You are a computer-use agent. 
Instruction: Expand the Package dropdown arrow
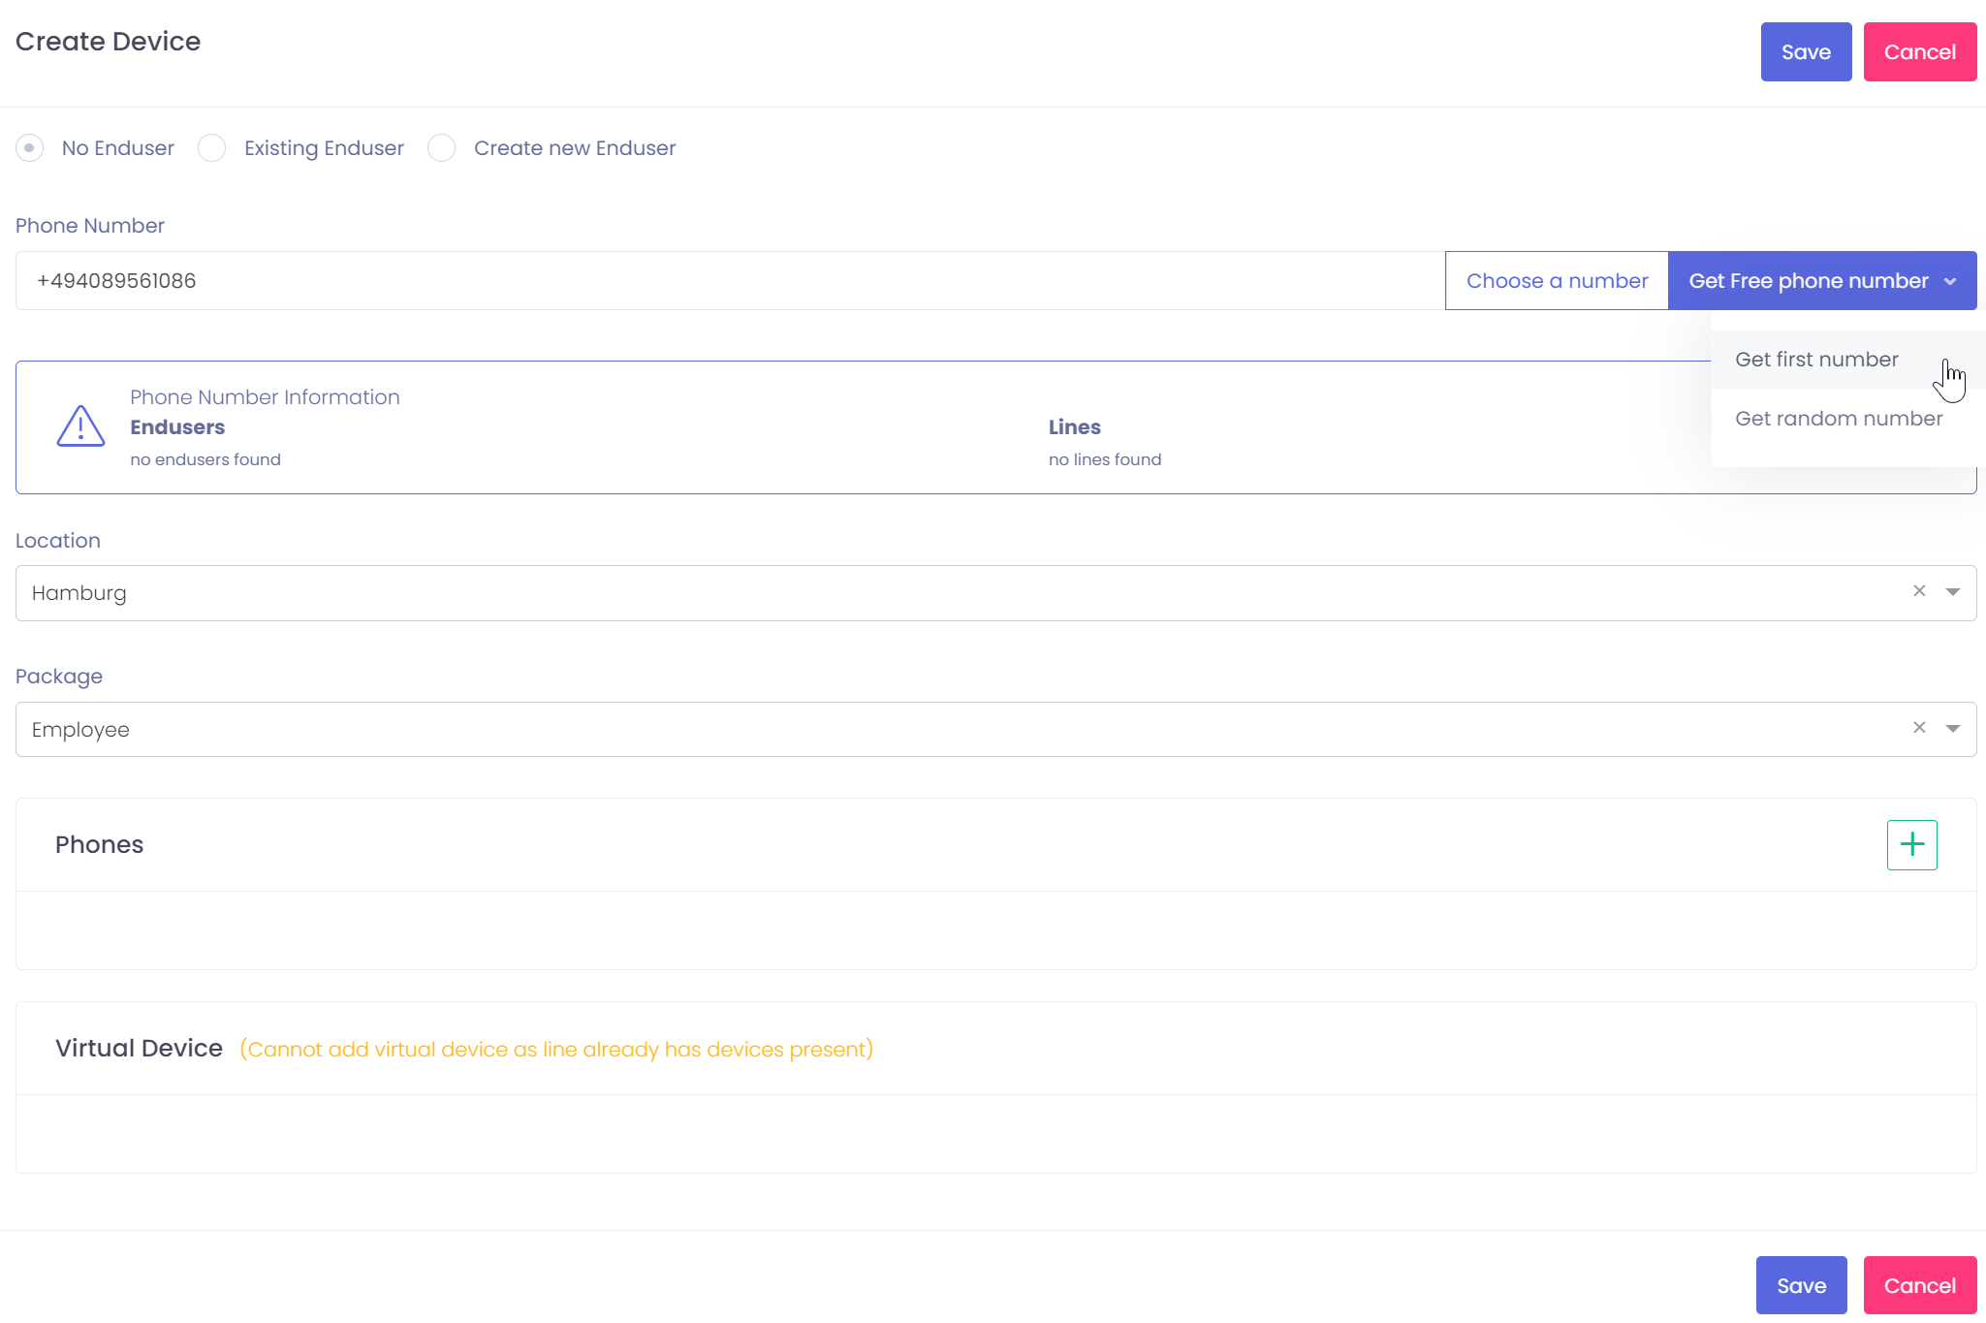[1953, 729]
